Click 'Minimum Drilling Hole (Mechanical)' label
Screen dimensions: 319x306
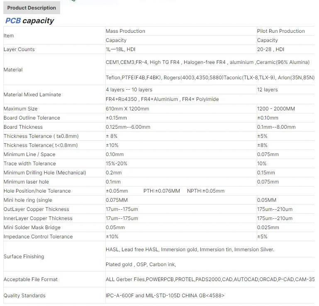[45, 173]
